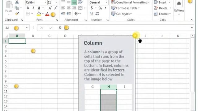Toggle the highlighted Bottom Align button
Viewport: 198px width, 111px height.
click(74, 2)
